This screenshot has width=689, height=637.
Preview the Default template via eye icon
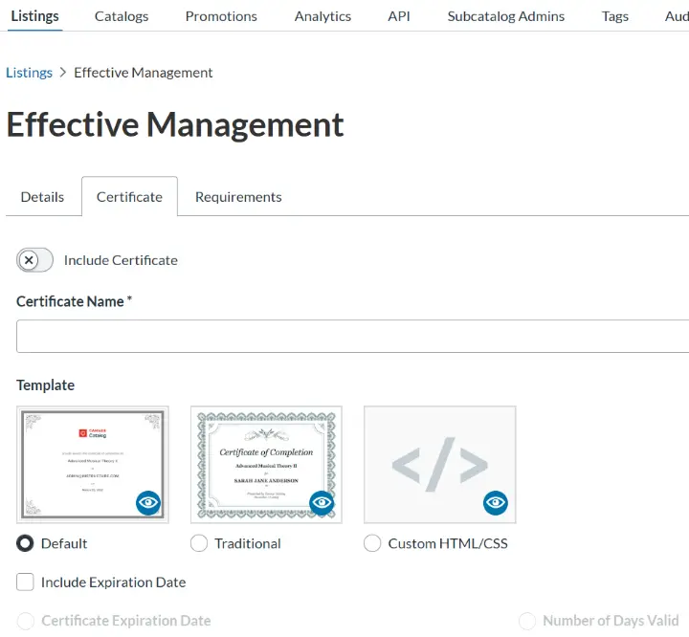148,503
